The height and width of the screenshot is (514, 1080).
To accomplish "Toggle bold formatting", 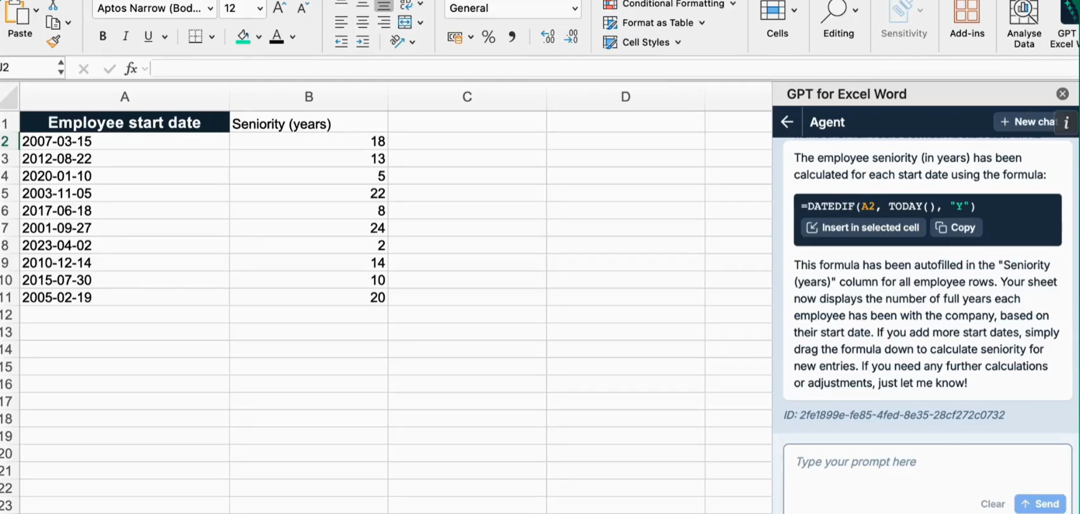I will coord(103,37).
